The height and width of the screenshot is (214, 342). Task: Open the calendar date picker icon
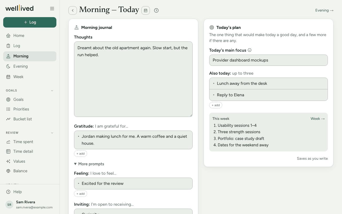coord(146,10)
